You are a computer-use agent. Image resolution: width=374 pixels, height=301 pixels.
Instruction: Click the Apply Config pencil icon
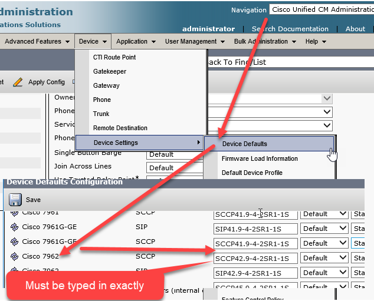pos(18,82)
